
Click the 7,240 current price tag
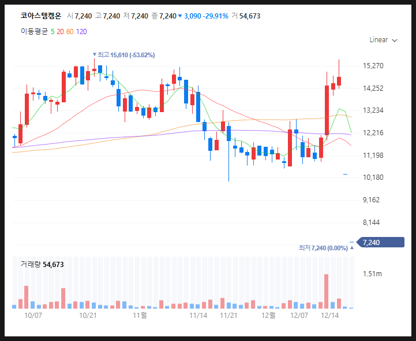pos(381,242)
